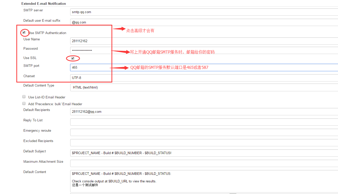Click into the Password field
Viewport: 338px width, 194px height.
click(x=204, y=50)
